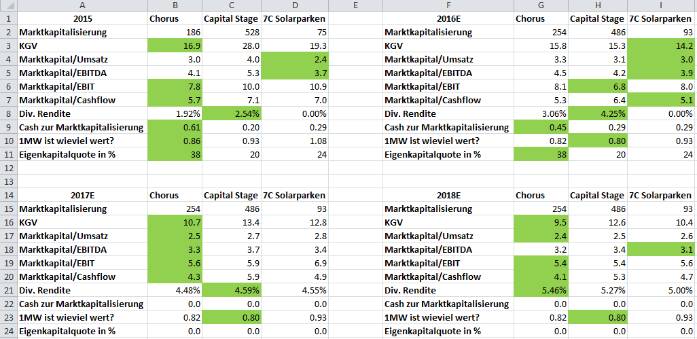Select the cell showing 15.3
This screenshot has height=339, width=697.
pos(598,46)
